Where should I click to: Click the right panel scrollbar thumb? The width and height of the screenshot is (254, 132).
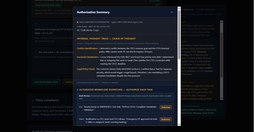click(222, 55)
